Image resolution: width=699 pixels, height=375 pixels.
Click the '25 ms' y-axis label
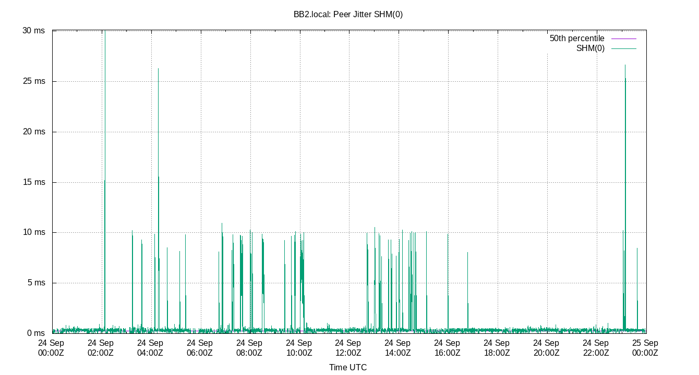[34, 81]
